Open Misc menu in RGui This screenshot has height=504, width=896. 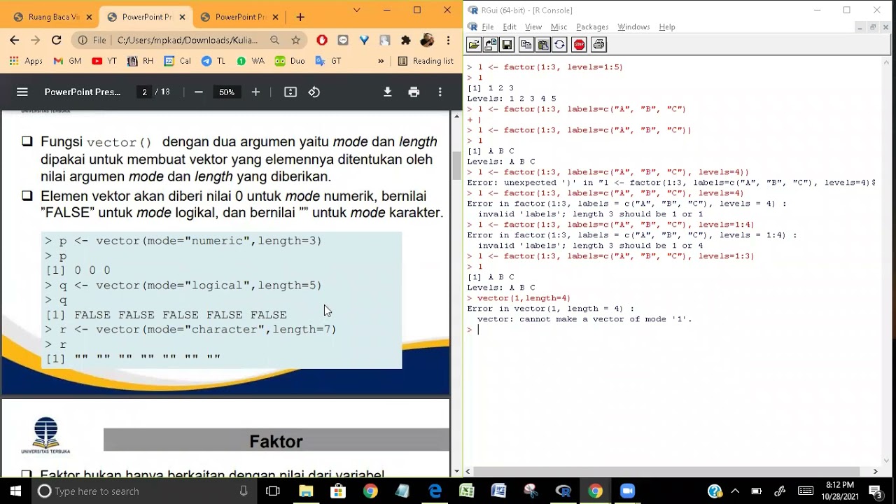pos(559,27)
